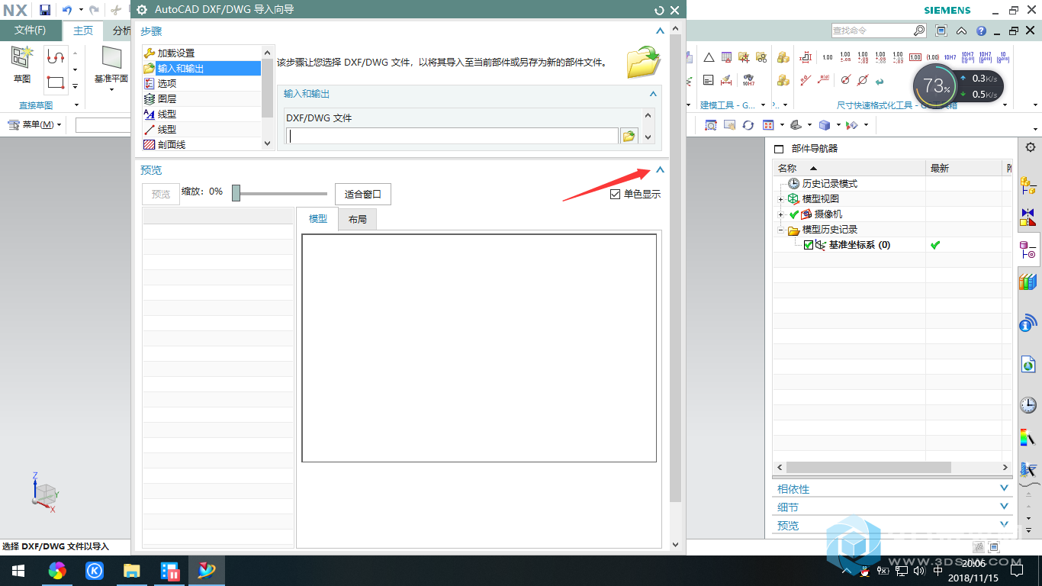This screenshot has height=586, width=1042.
Task: Switch to the 布局 preview tab
Action: [358, 219]
